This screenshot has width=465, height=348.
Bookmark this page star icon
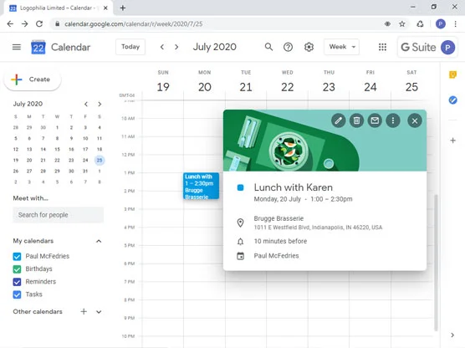[x=402, y=24]
